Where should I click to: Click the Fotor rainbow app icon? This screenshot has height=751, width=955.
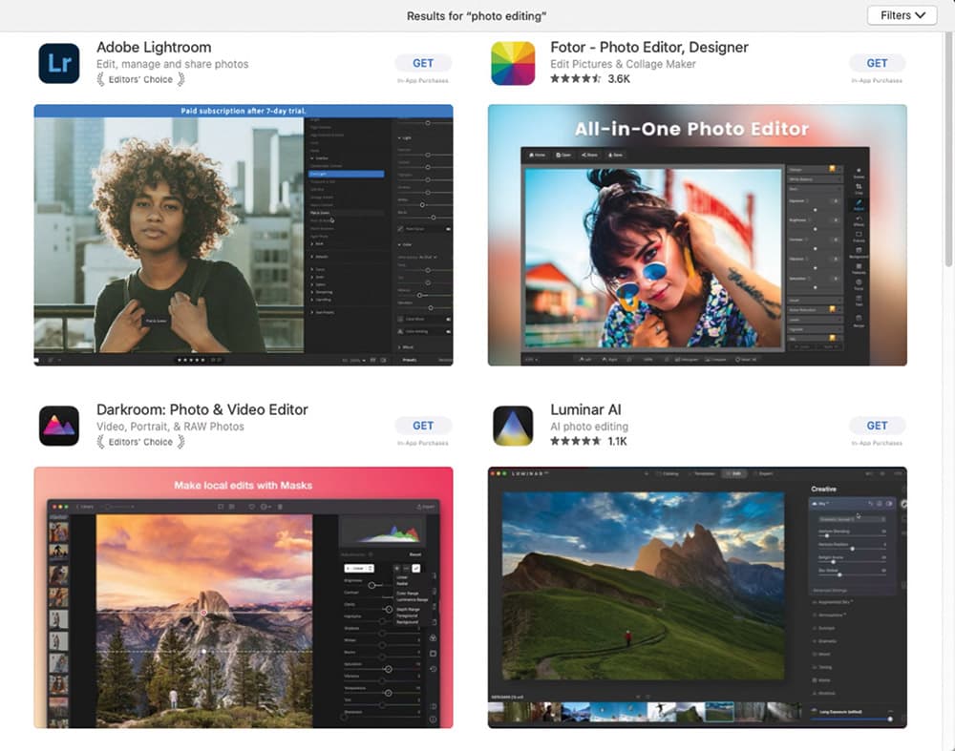tap(513, 63)
